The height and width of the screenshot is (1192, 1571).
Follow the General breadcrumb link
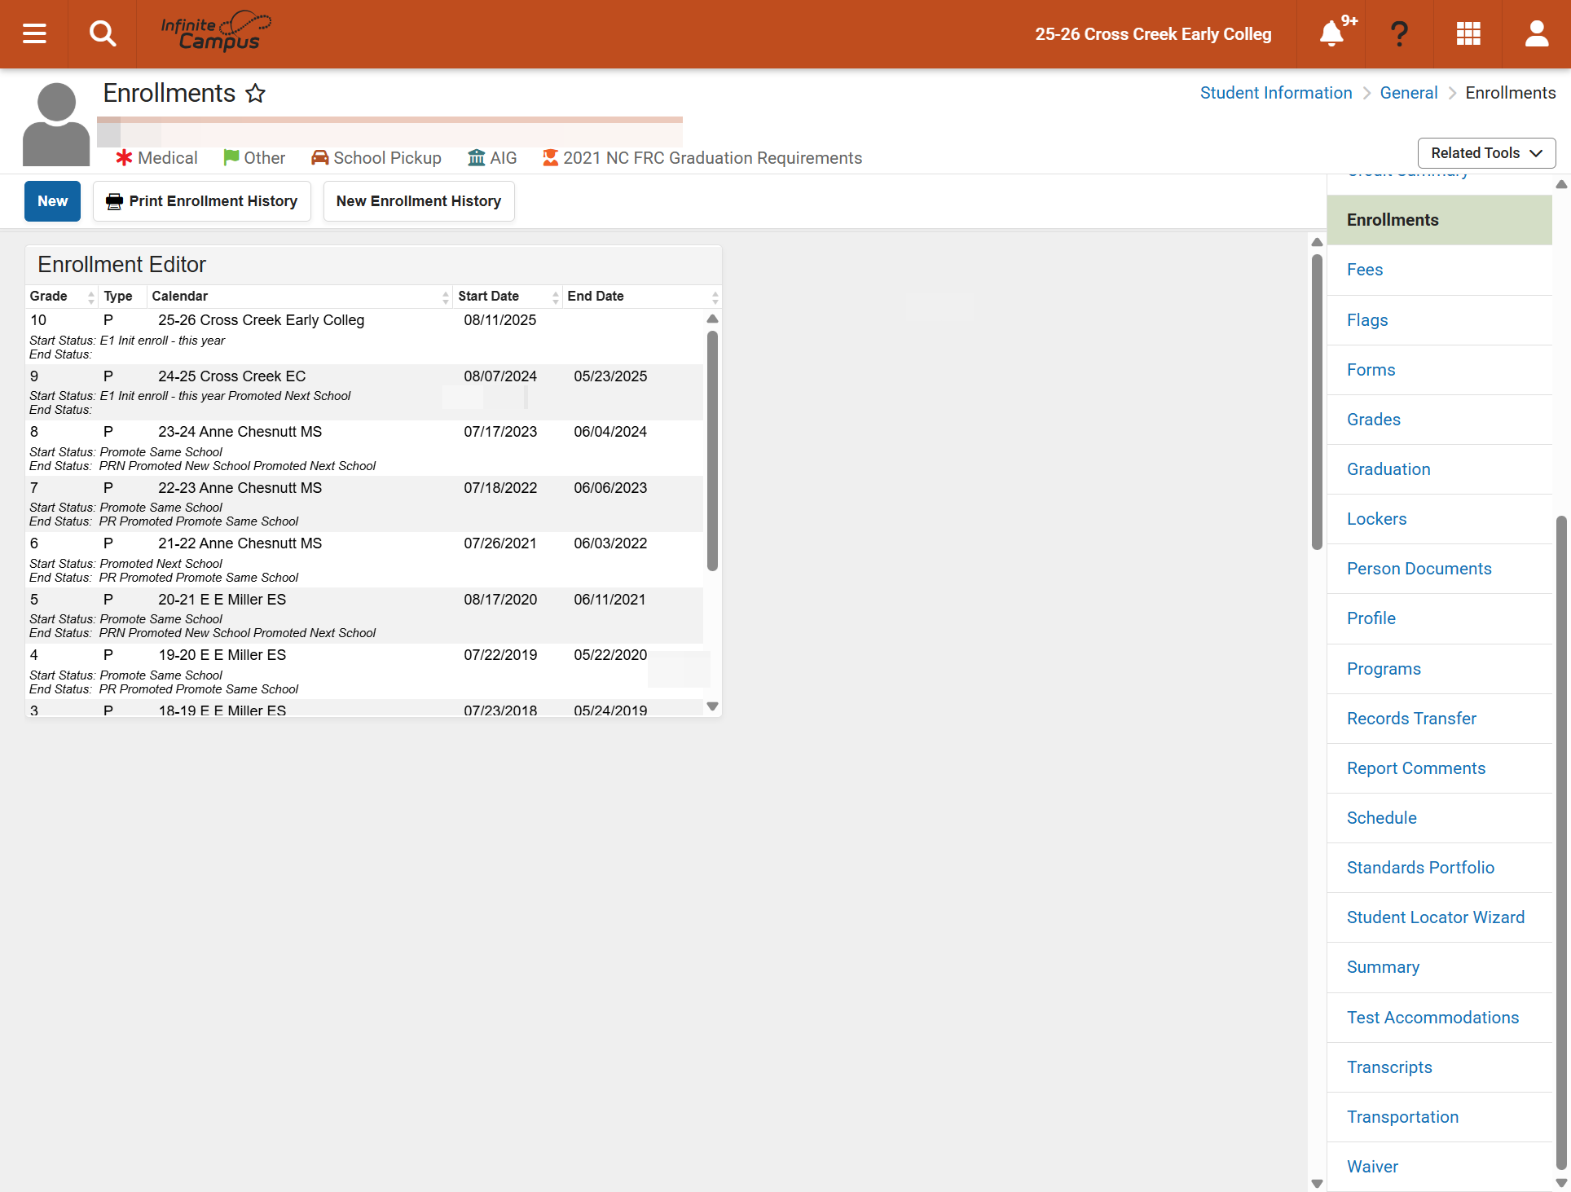1409,93
